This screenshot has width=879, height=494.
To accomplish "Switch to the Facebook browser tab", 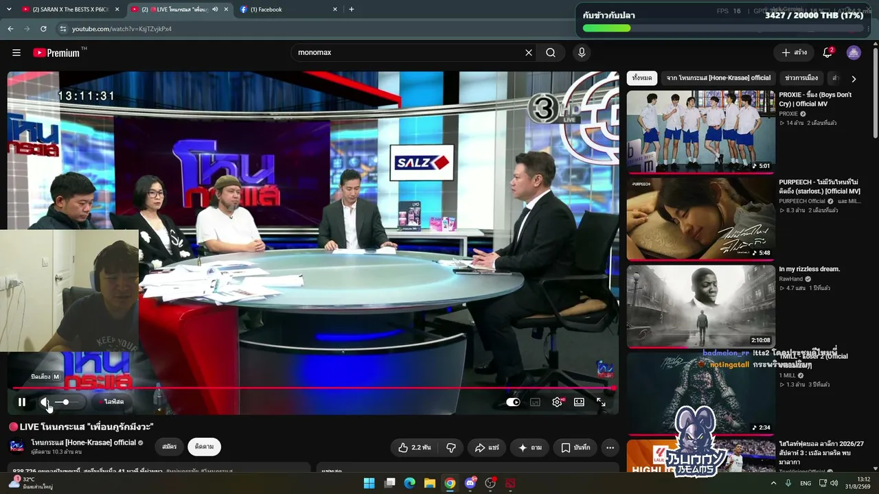I will [288, 10].
